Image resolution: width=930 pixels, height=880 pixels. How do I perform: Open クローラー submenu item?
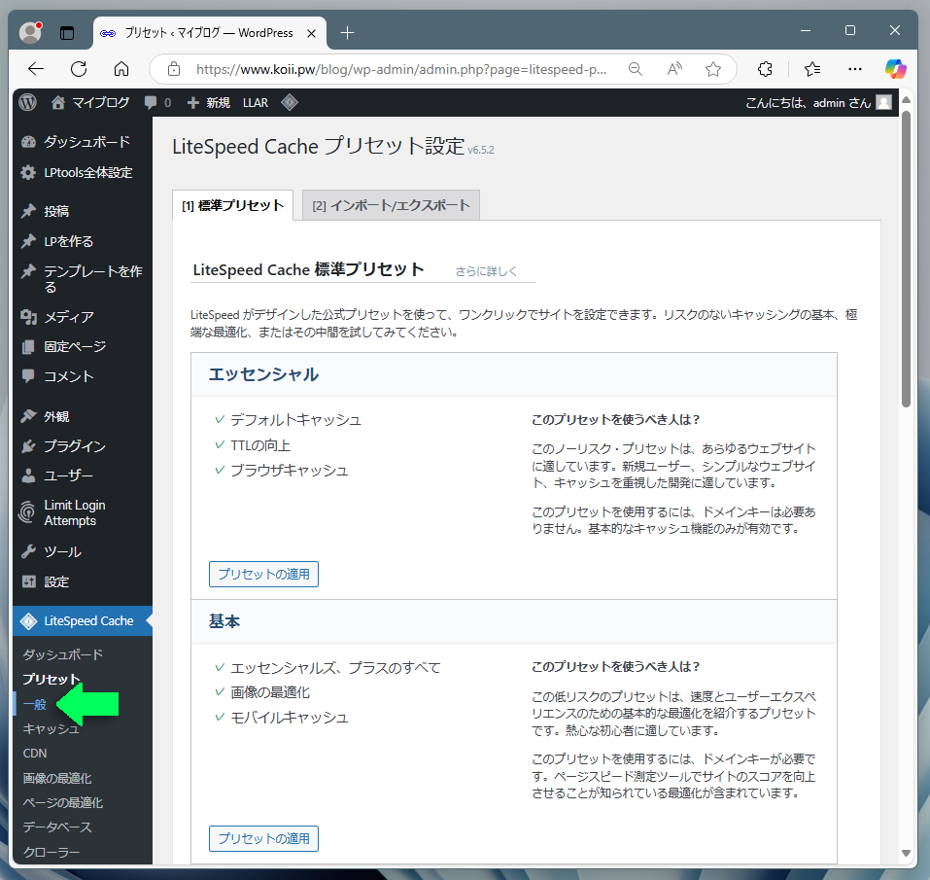click(51, 852)
